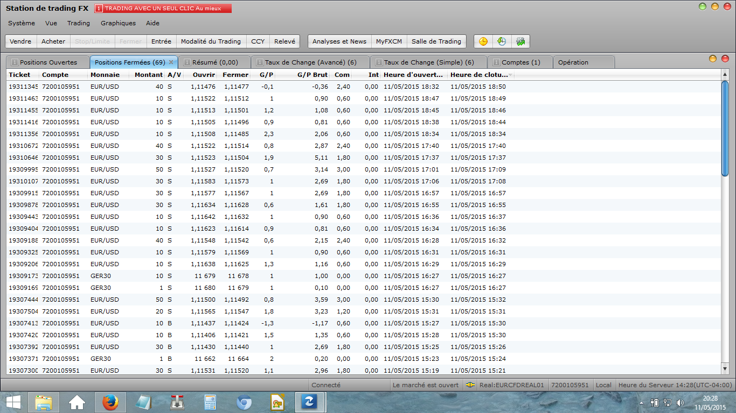736x413 pixels.
Task: Click the Real:EURCFDREAL01 status entry
Action: click(512, 385)
